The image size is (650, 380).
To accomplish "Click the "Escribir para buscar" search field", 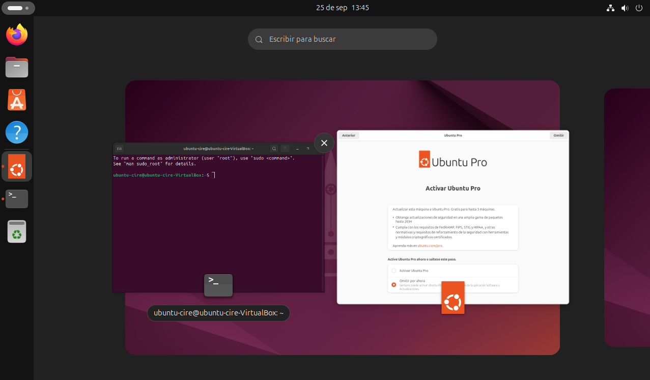I will pyautogui.click(x=342, y=39).
